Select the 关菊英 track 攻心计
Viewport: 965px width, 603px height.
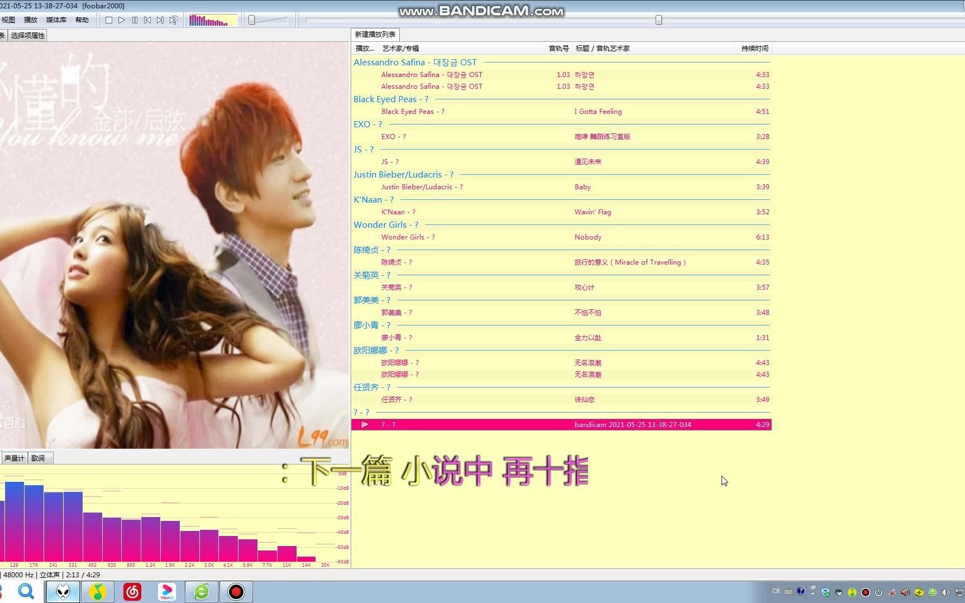point(561,288)
